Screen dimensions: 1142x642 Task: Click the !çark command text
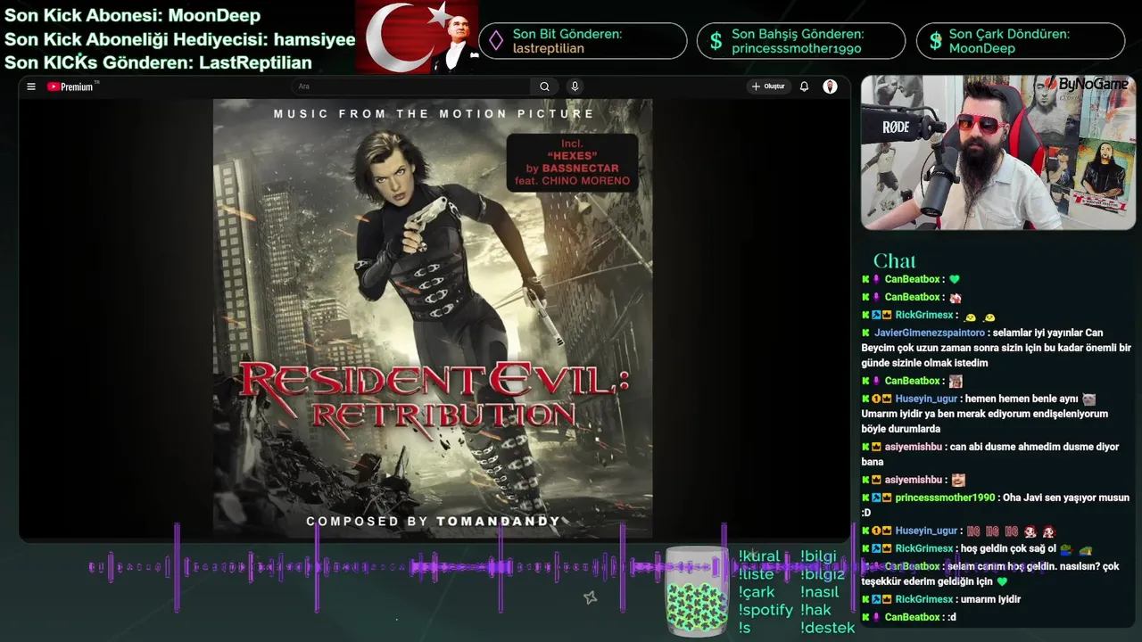[x=757, y=592]
